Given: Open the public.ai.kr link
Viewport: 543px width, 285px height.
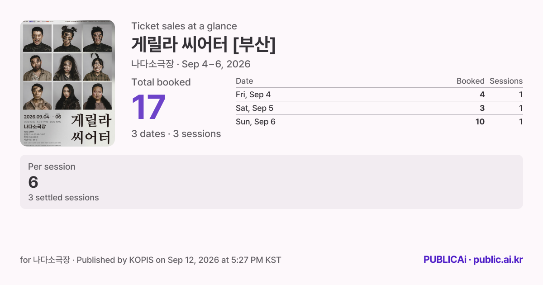Looking at the screenshot, I should pyautogui.click(x=498, y=260).
